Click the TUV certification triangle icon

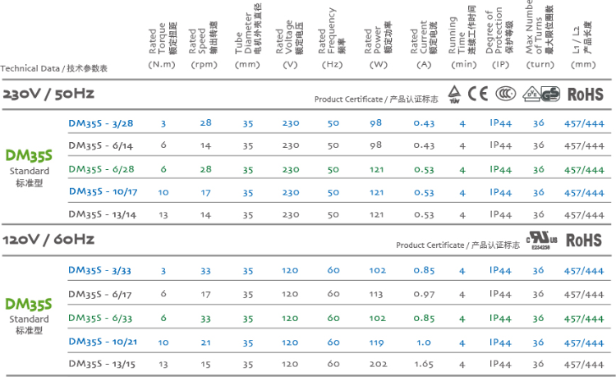[x=454, y=94]
